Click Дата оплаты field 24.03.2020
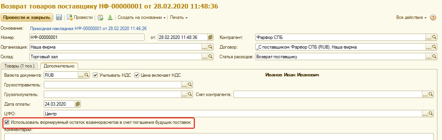This screenshot has height=140, width=442. (60, 104)
